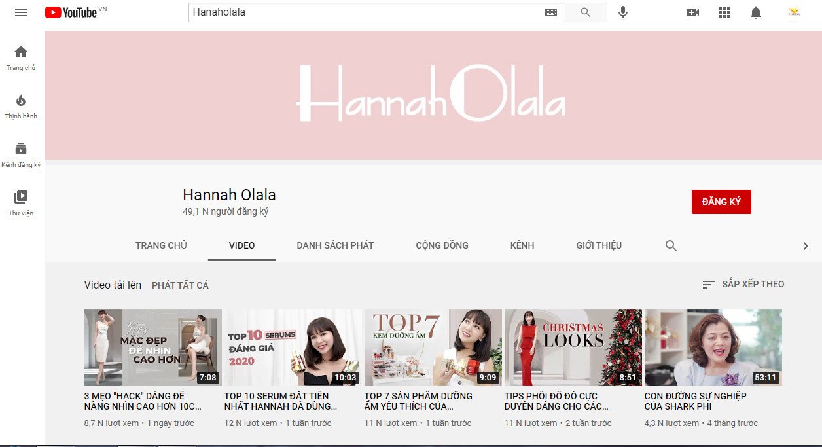Open the YouTube apps grid icon
Screen dimensions: 822x447
724,12
